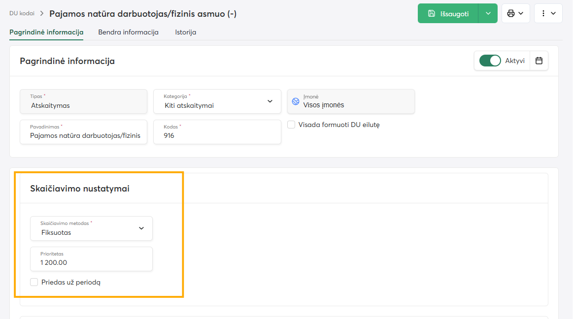Expand the save options arrow next to Išsaugoti
The image size is (573, 319).
[x=488, y=13]
